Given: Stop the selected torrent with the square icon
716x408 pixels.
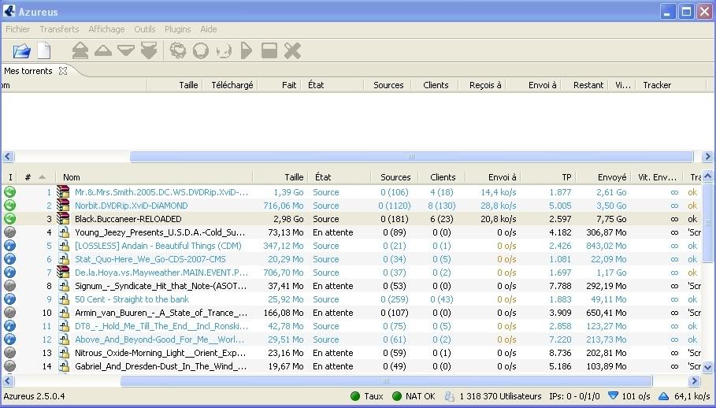Looking at the screenshot, I should click(269, 50).
